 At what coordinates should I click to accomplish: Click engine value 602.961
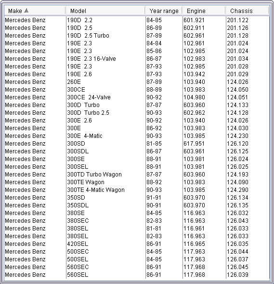[194, 36]
